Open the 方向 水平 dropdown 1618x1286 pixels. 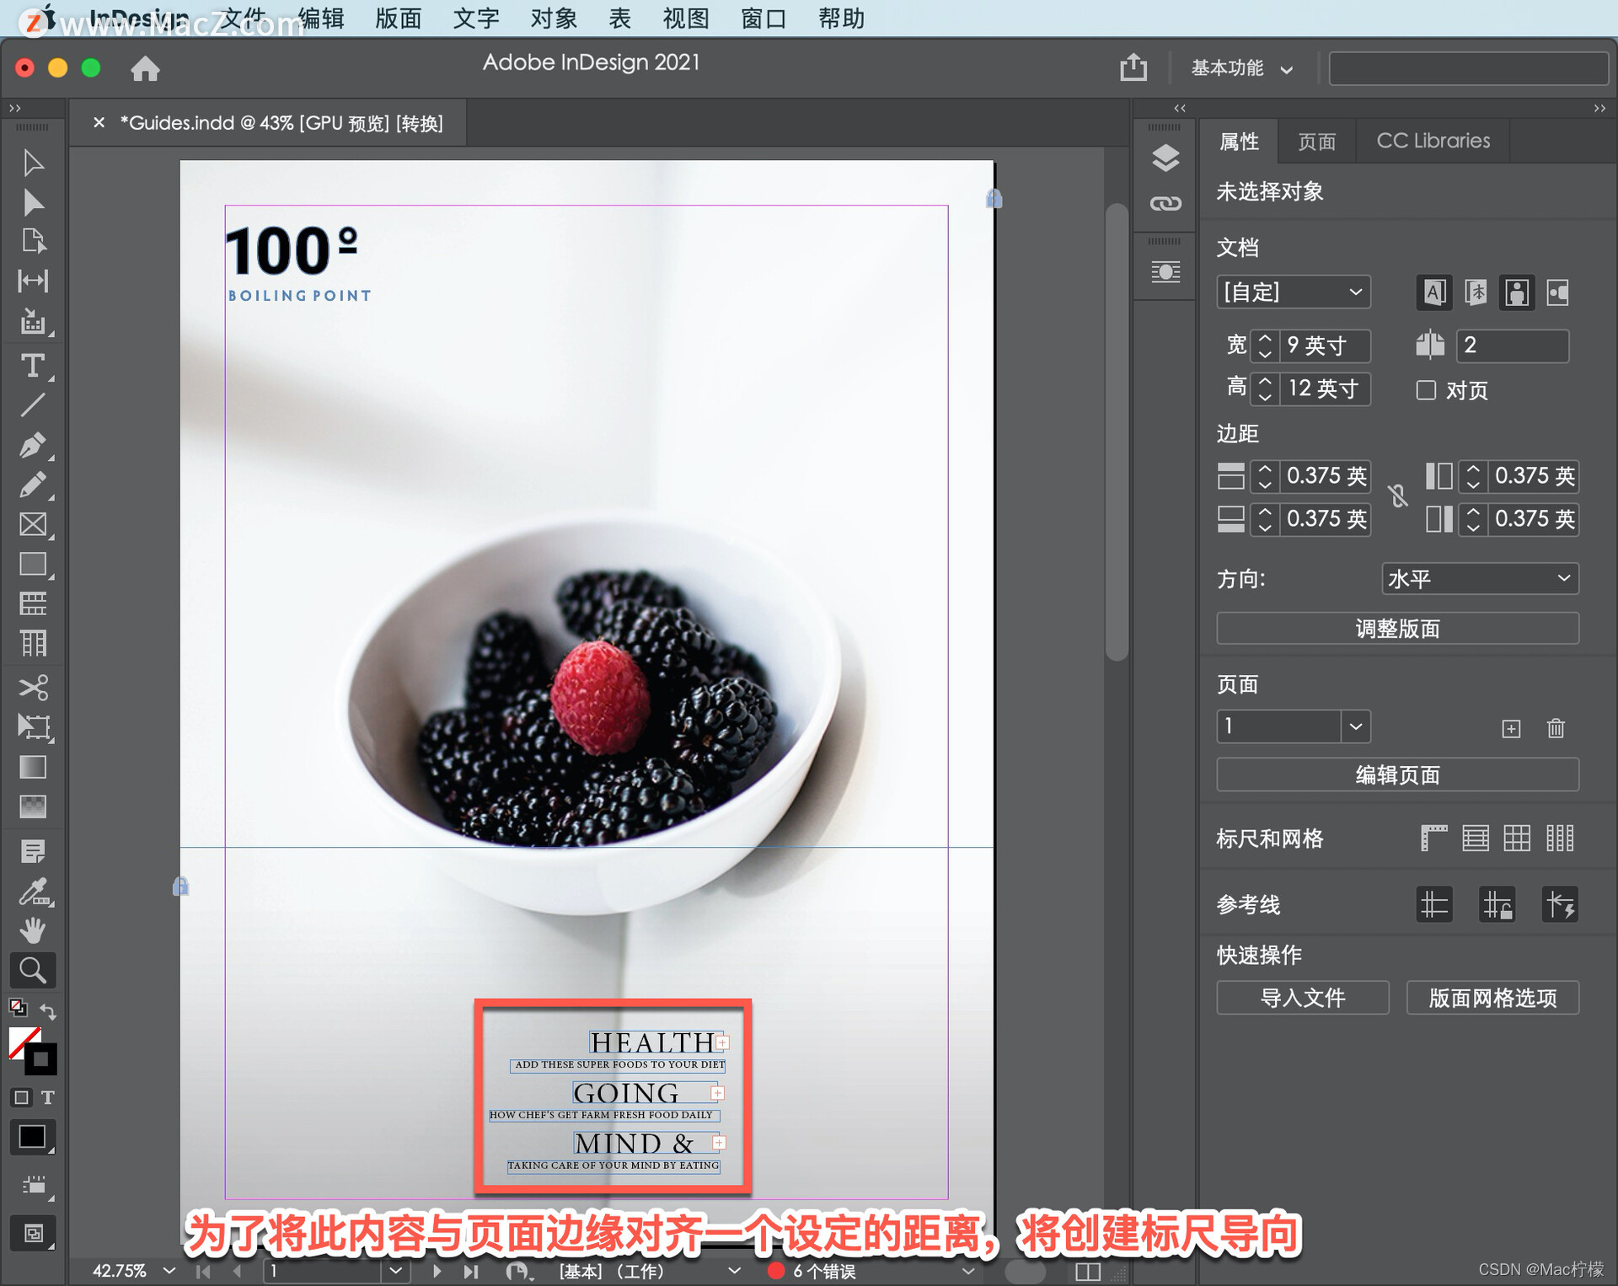(x=1480, y=579)
